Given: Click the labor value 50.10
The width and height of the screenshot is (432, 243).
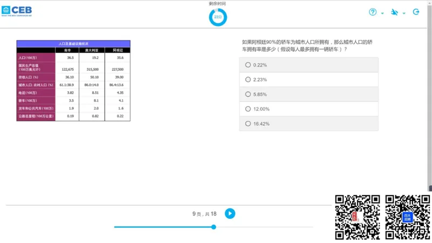Looking at the screenshot, I should pyautogui.click(x=94, y=77).
